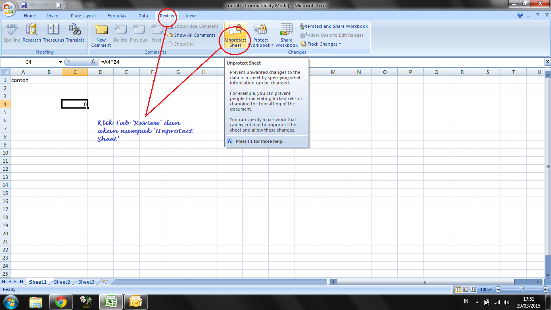Save workbook via Quick Access icon
The width and height of the screenshot is (551, 310).
pyautogui.click(x=24, y=5)
